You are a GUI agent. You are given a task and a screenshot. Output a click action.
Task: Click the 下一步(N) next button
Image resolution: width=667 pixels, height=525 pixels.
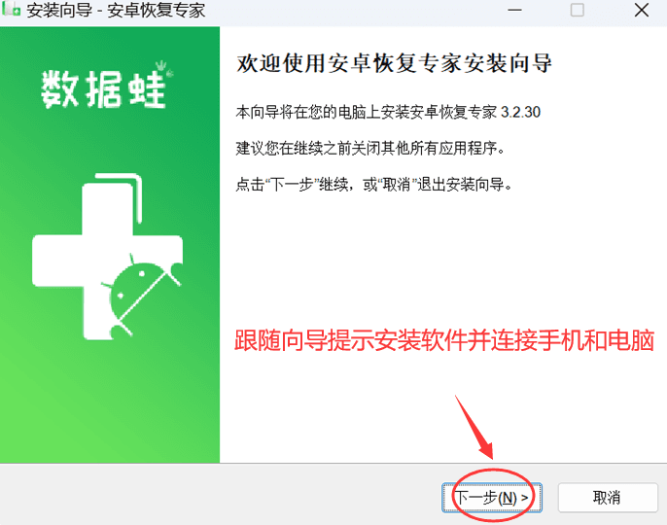point(492,498)
